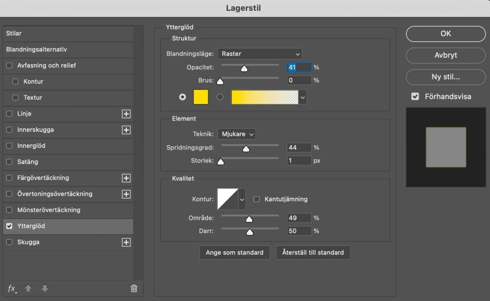Click the Kontur curve thumbnail
The width and height of the screenshot is (490, 301).
pos(227,199)
